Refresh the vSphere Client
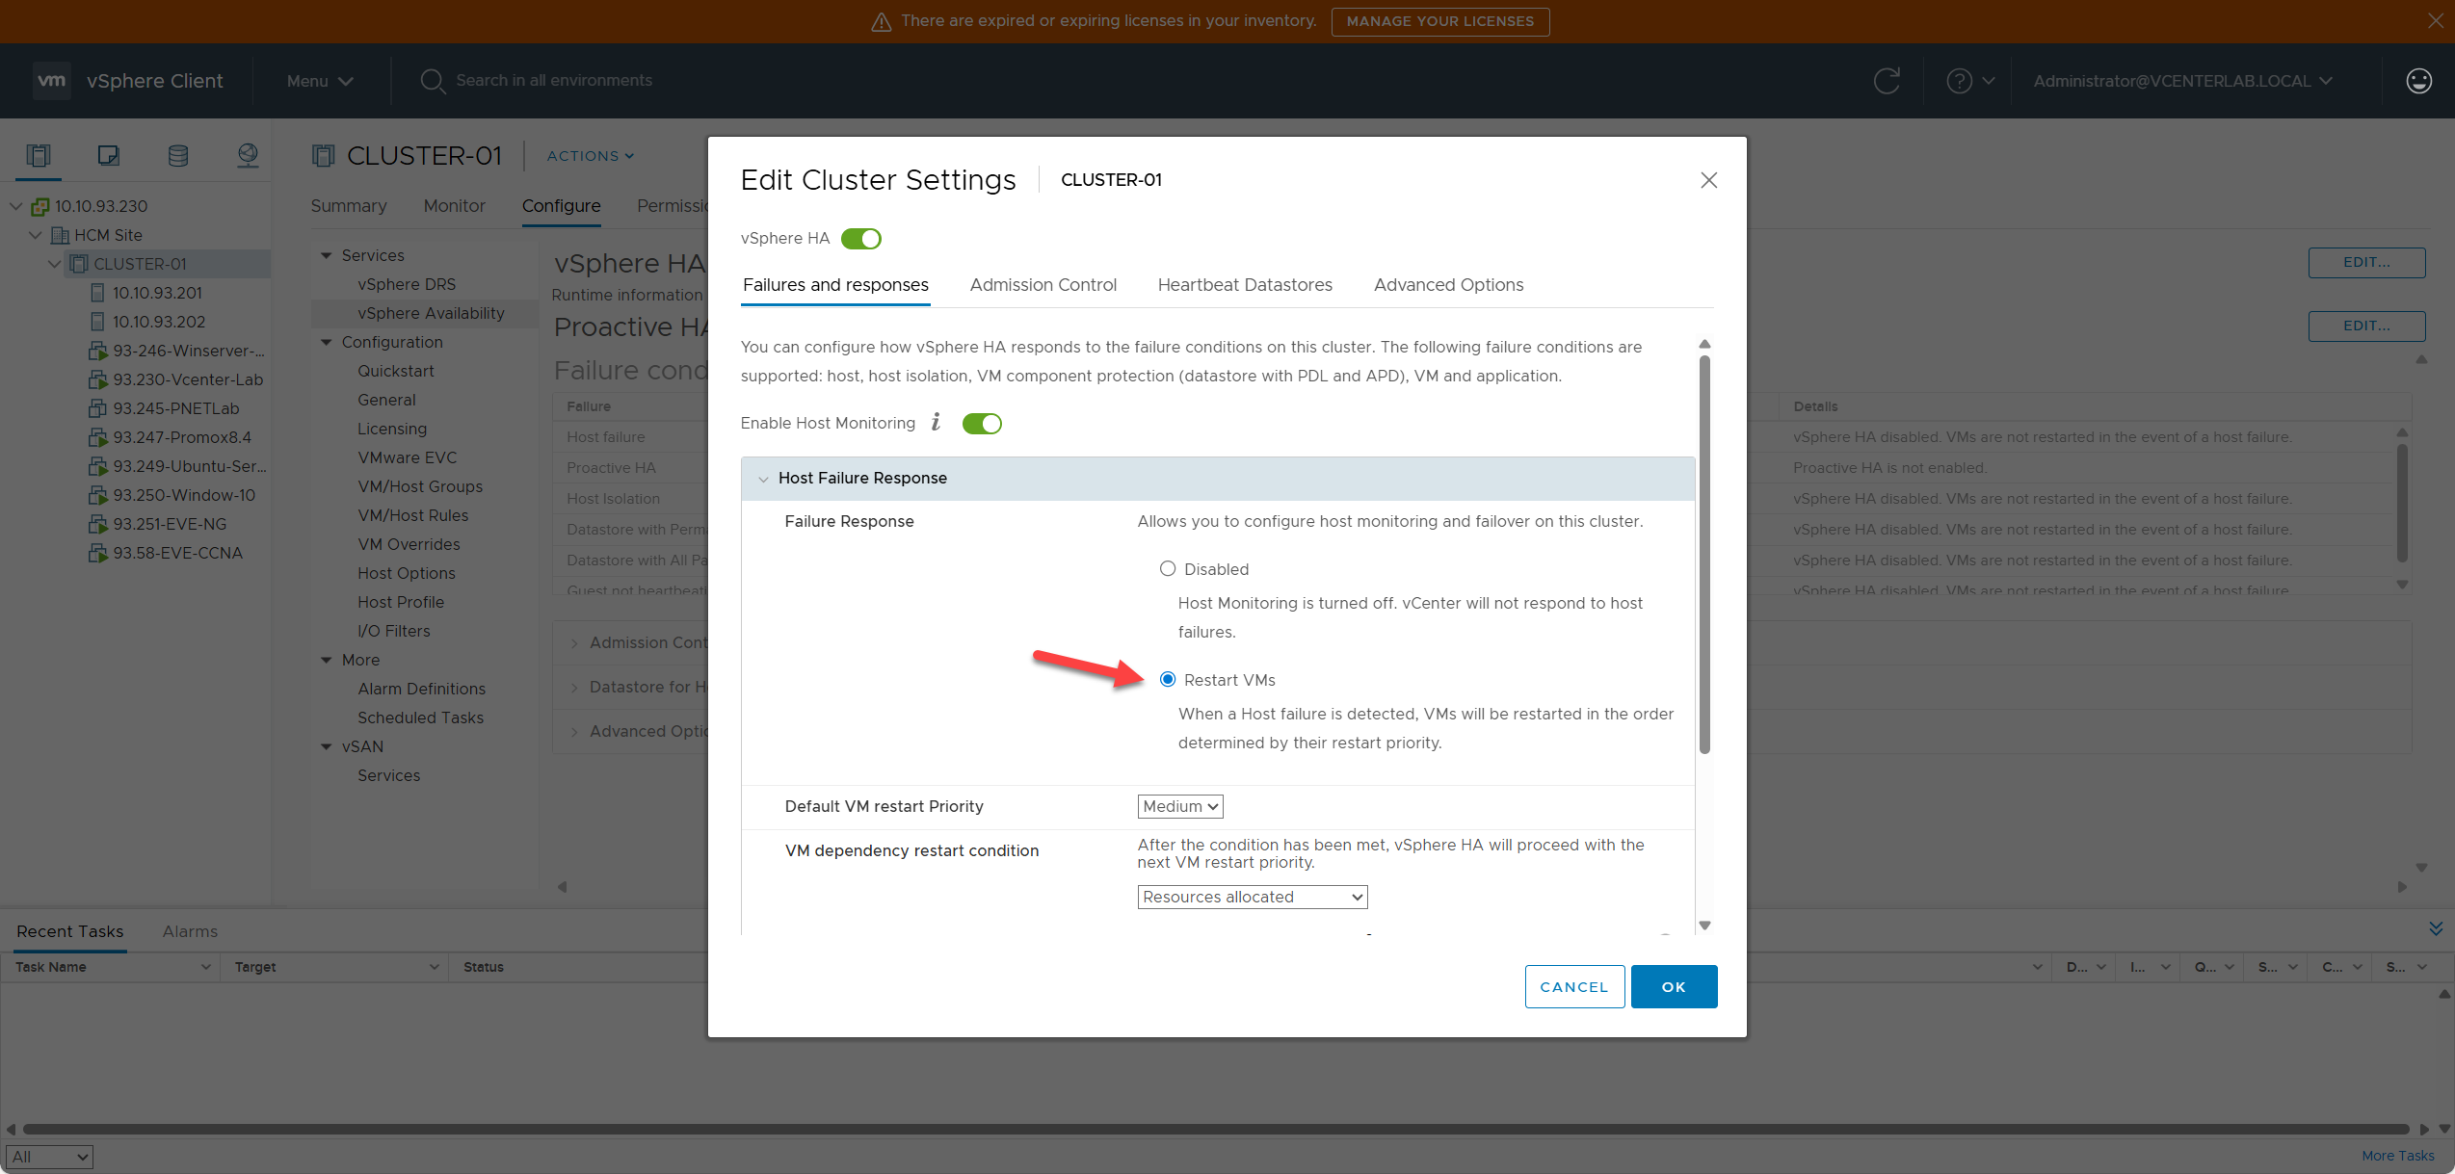The height and width of the screenshot is (1174, 2455). (1887, 81)
